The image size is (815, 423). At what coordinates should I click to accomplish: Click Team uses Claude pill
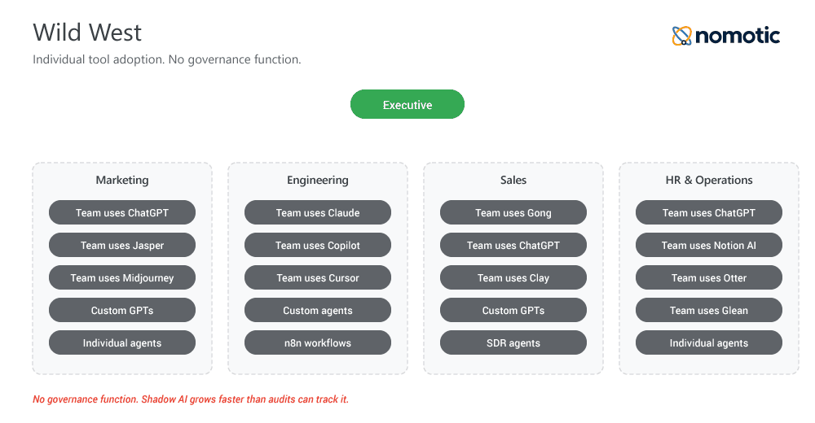tap(318, 212)
